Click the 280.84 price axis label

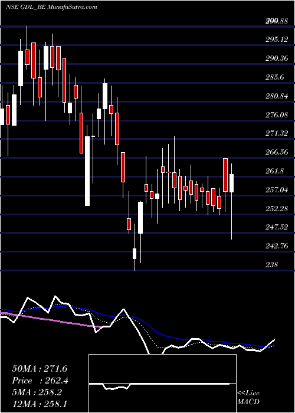tap(277, 96)
